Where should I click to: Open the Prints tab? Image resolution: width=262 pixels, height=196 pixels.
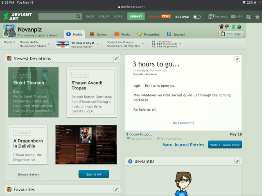click(122, 34)
